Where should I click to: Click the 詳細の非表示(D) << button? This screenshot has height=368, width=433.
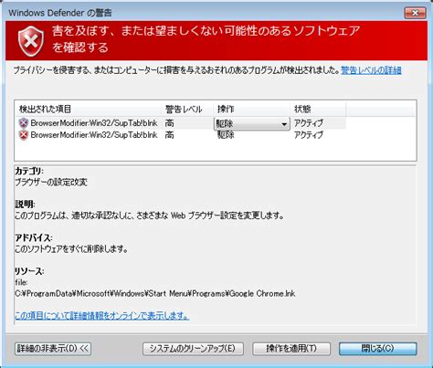click(53, 349)
